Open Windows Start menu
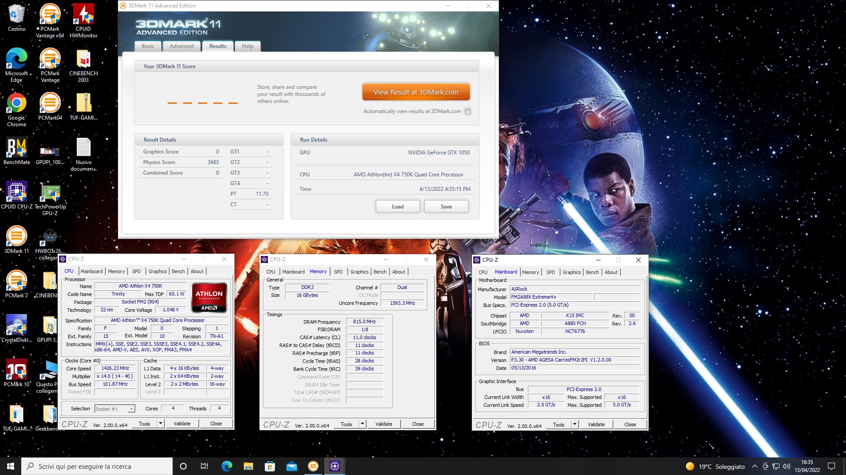 pos(11,466)
